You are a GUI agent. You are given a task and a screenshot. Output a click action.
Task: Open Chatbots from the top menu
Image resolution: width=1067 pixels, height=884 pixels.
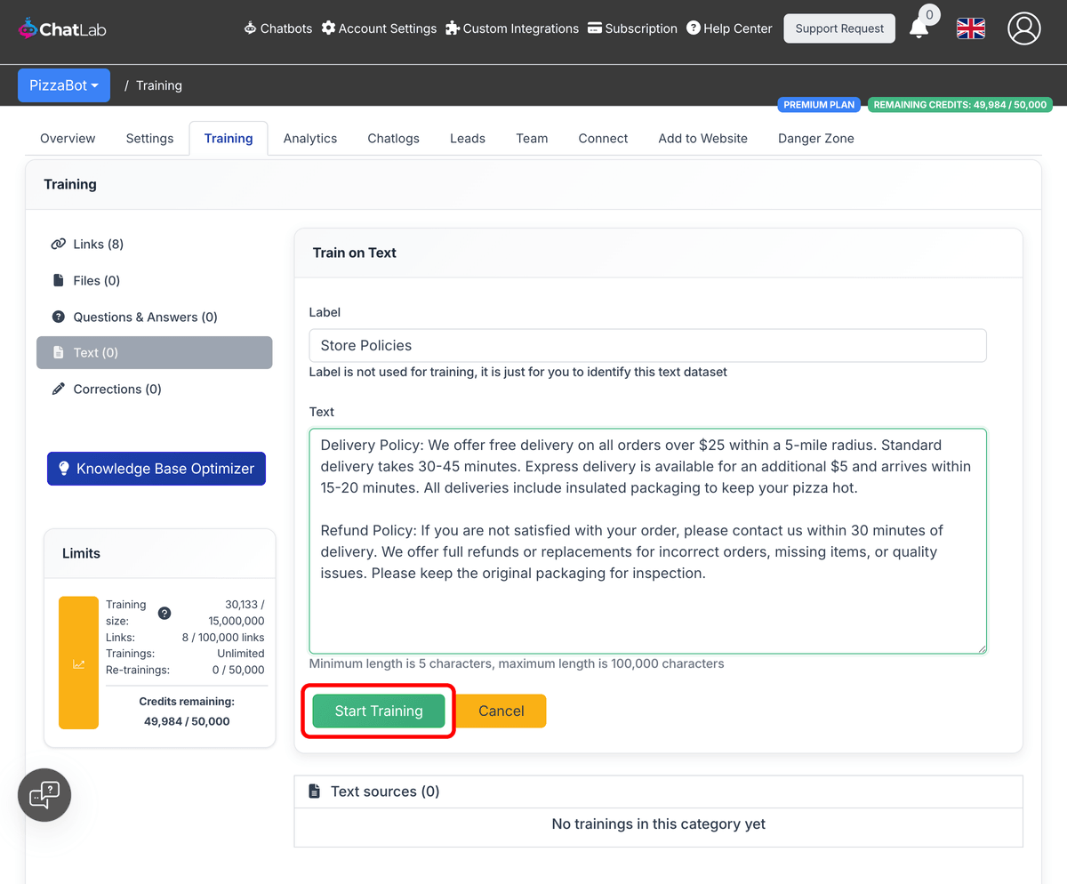pos(277,28)
